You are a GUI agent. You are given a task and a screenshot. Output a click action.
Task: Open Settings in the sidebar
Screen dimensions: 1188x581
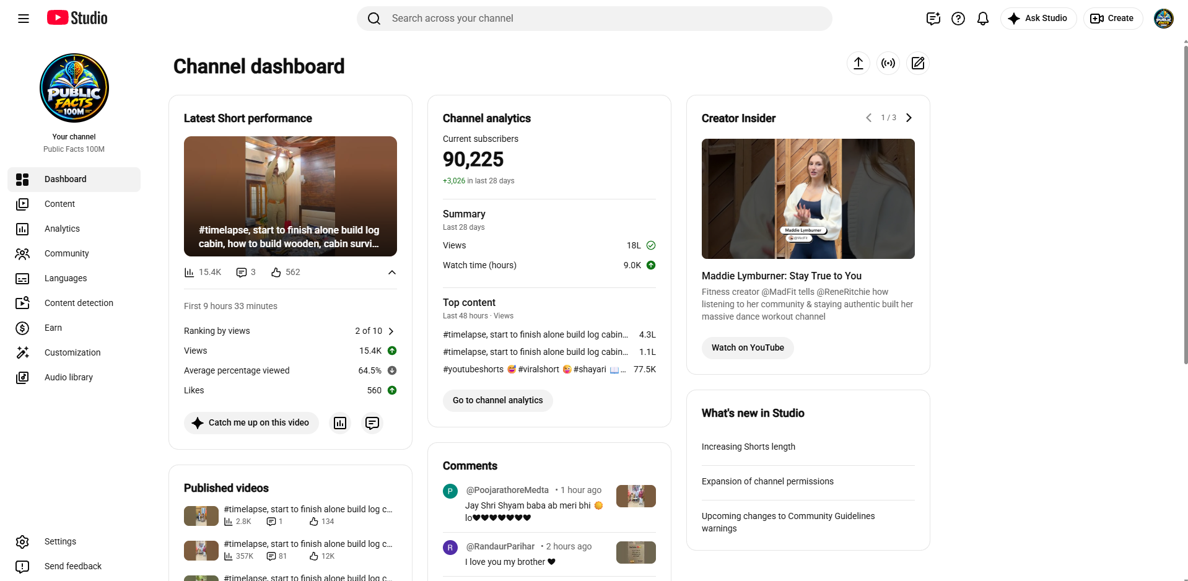(x=74, y=541)
